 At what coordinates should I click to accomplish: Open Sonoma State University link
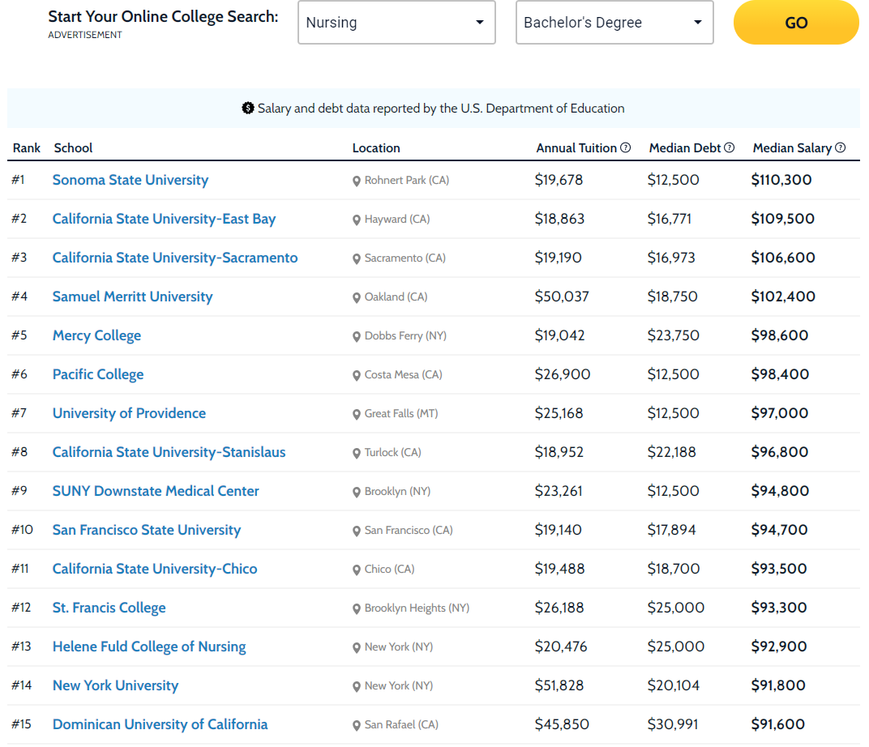(131, 180)
